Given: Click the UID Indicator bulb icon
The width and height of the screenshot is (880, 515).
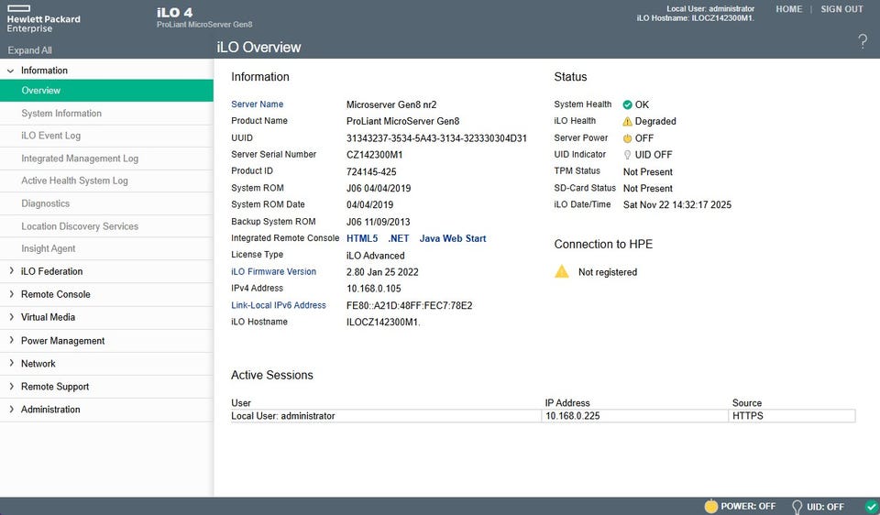Looking at the screenshot, I should coord(627,155).
